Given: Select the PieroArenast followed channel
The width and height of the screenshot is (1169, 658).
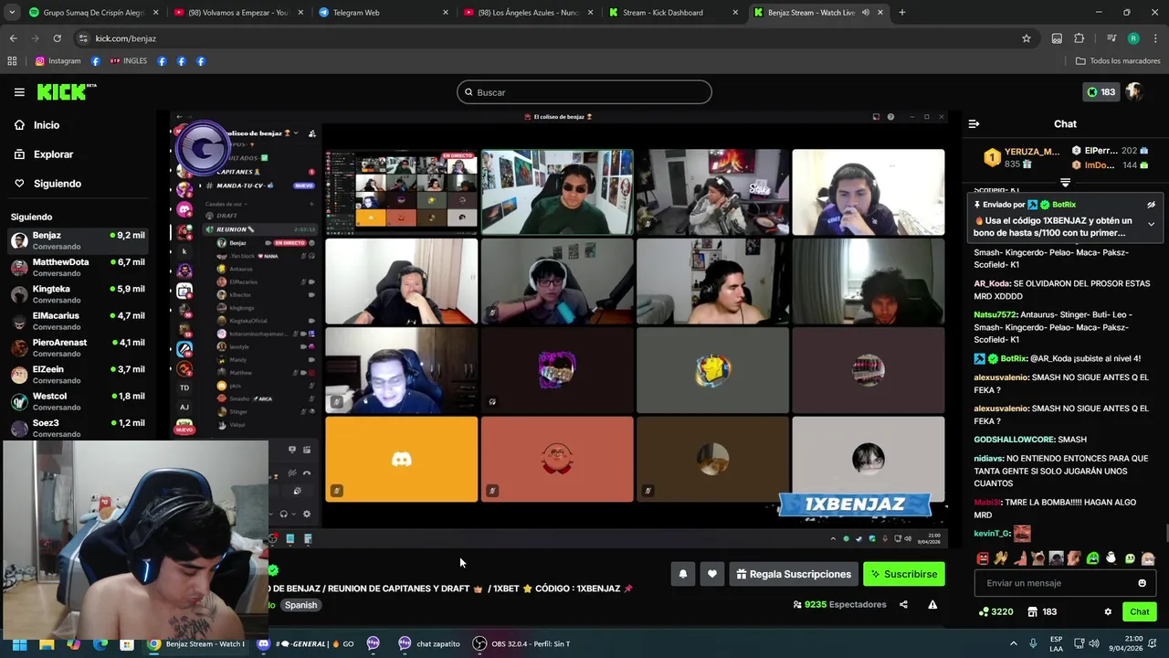Looking at the screenshot, I should tap(78, 347).
